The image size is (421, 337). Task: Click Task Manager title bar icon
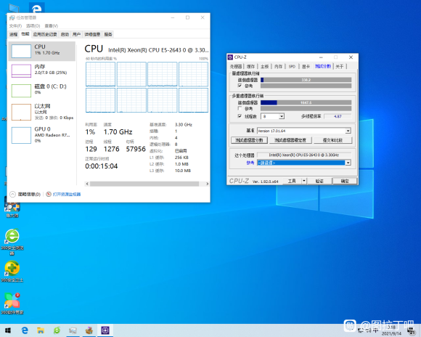(x=12, y=17)
